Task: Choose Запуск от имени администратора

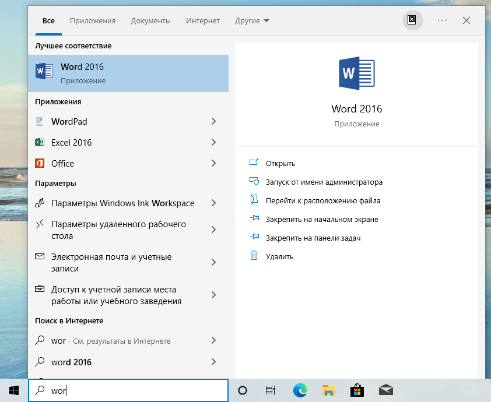Action: pyautogui.click(x=324, y=182)
